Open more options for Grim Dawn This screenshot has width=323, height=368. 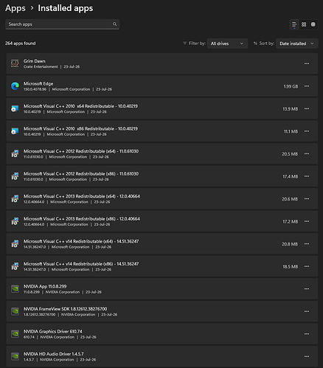pos(307,63)
